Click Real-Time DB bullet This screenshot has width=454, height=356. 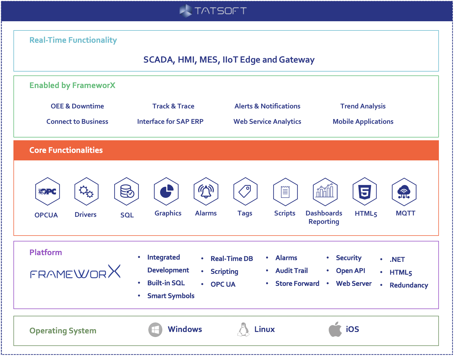(231, 259)
